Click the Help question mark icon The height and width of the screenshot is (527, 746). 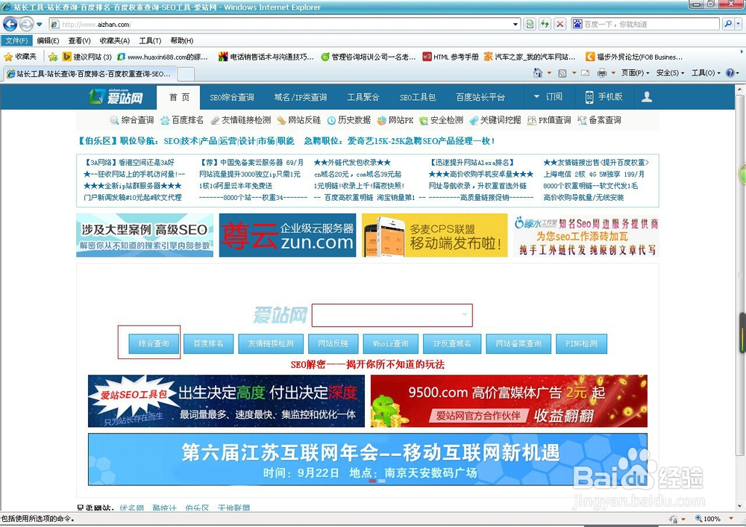click(730, 73)
